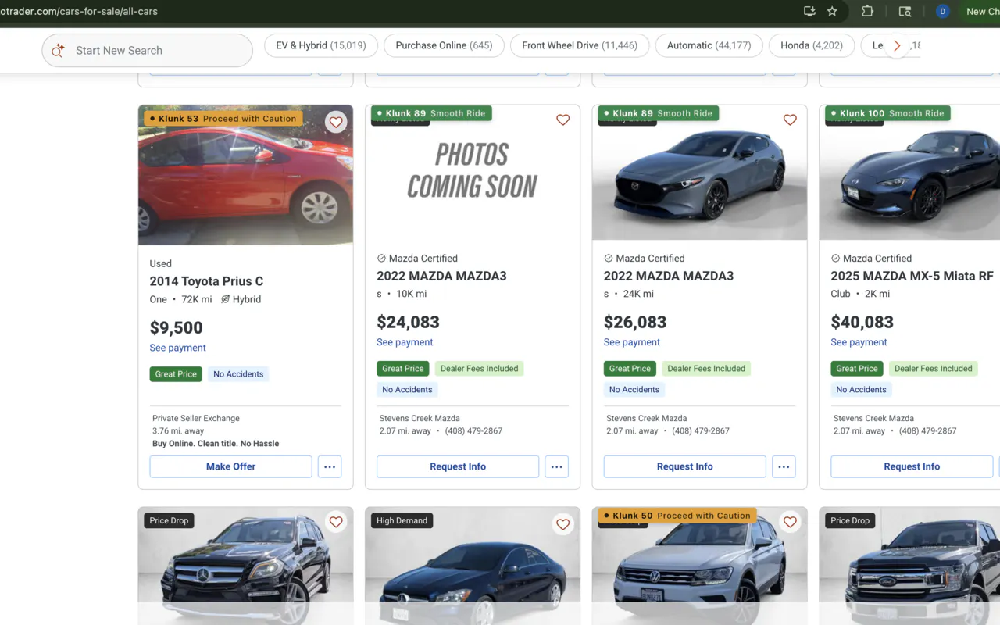This screenshot has width=1000, height=625.
Task: Click the certified checkmark icon on $24,083 MAZDA3
Action: [x=381, y=259]
